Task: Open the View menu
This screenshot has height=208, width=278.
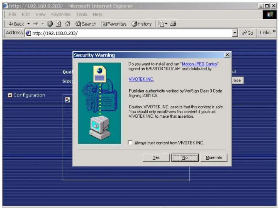Action: 40,14
